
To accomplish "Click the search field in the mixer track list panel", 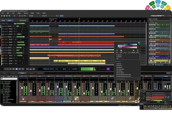I will [x=9, y=79].
